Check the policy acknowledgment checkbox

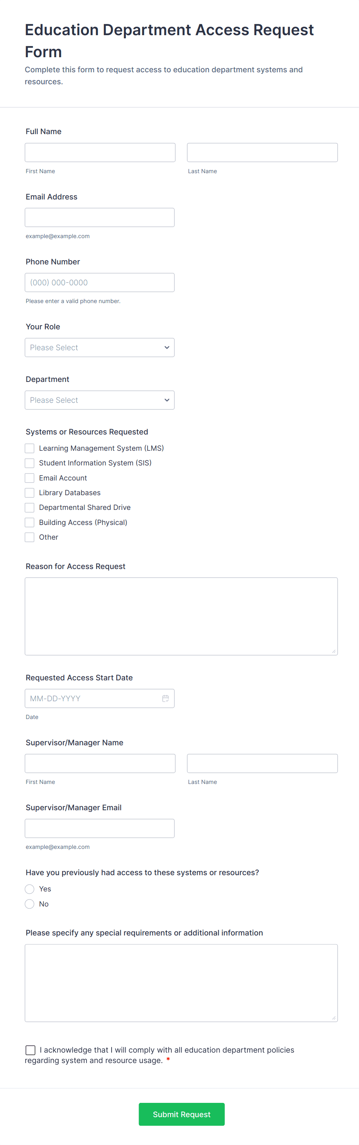pos(30,1050)
